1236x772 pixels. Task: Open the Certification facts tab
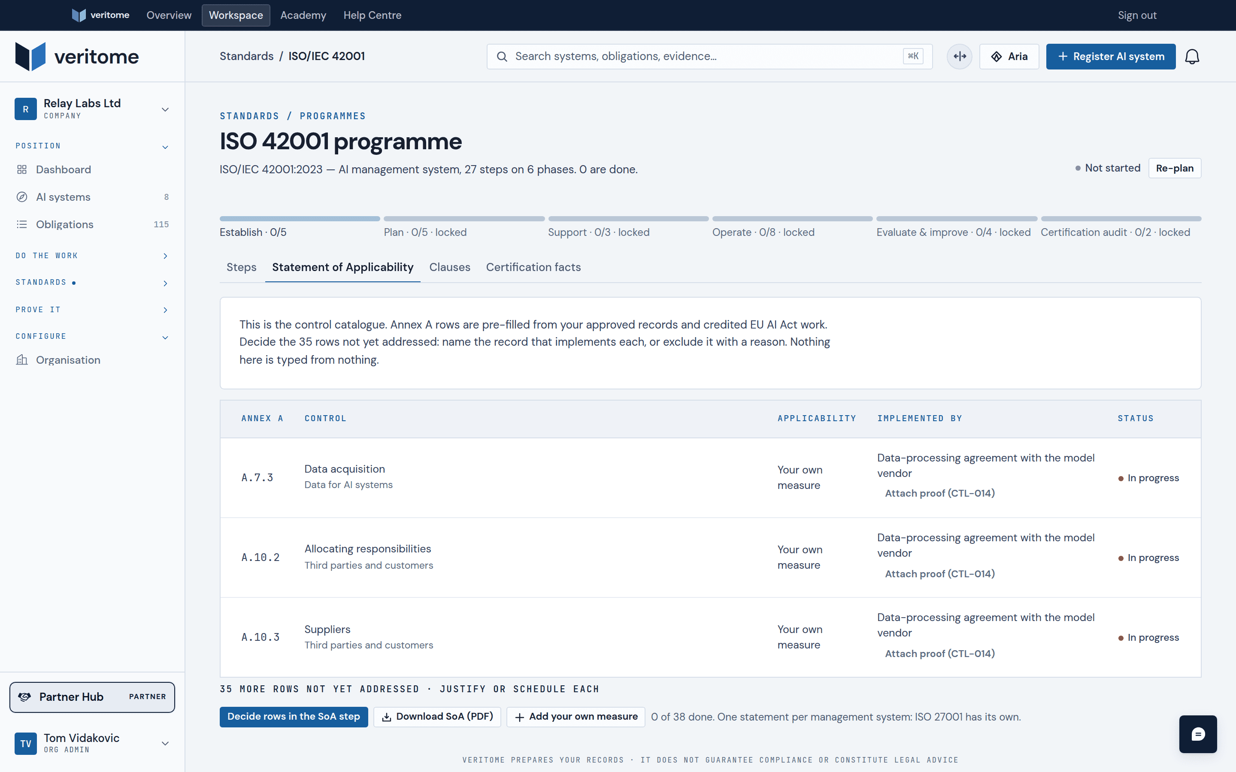point(533,267)
